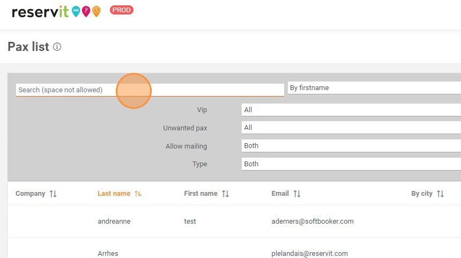Click the 'Pax list' page title
The width and height of the screenshot is (461, 258).
point(28,47)
